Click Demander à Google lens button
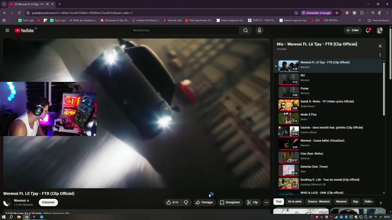Viewport: 392px width, 220px height. point(316,13)
